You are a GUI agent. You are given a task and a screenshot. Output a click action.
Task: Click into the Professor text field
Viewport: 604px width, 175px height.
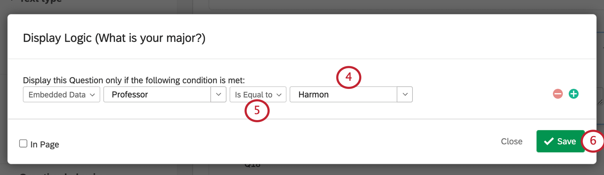point(157,95)
